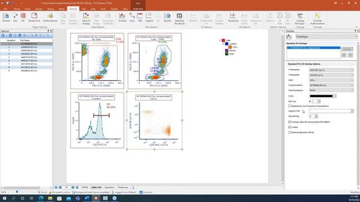The width and height of the screenshot is (360, 202).
Task: Click Dot size stepper up arrow
Action: point(319,100)
